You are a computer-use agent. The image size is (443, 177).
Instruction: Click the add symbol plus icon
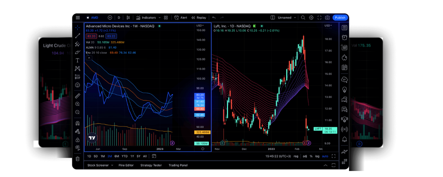[x=110, y=18]
